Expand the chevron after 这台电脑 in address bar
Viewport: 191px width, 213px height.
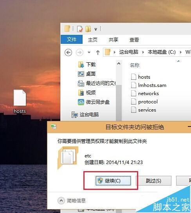point(143,52)
